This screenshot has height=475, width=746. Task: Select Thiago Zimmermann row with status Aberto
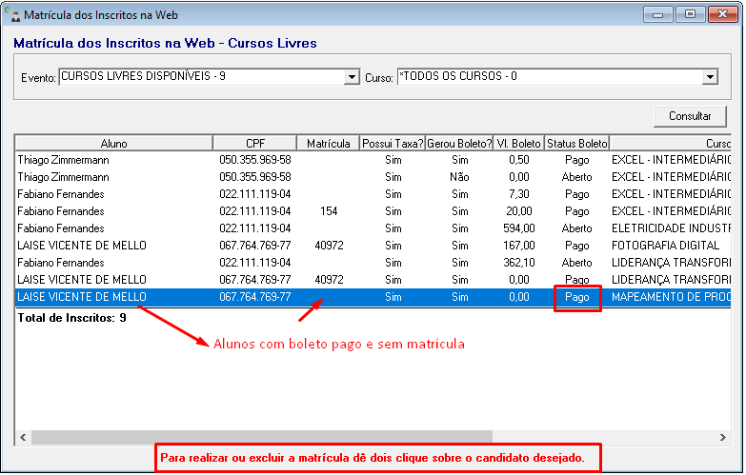coord(373,177)
